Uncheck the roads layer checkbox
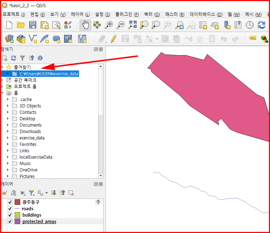Viewport: 270px width, 233px height. click(10, 208)
